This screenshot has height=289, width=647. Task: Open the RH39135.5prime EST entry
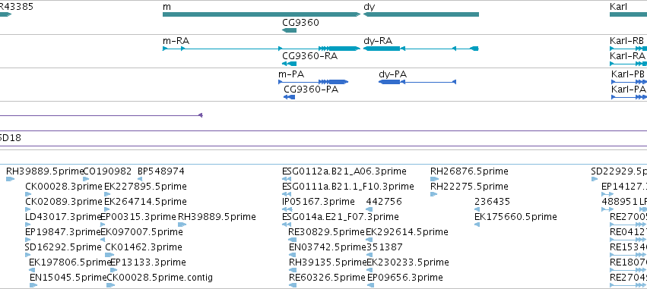point(328,262)
